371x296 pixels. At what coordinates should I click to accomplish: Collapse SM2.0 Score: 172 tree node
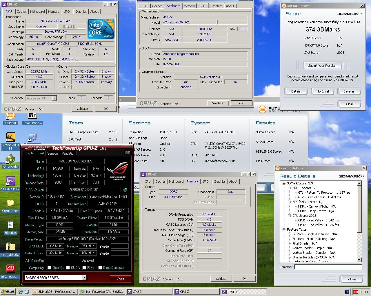[x=289, y=188]
